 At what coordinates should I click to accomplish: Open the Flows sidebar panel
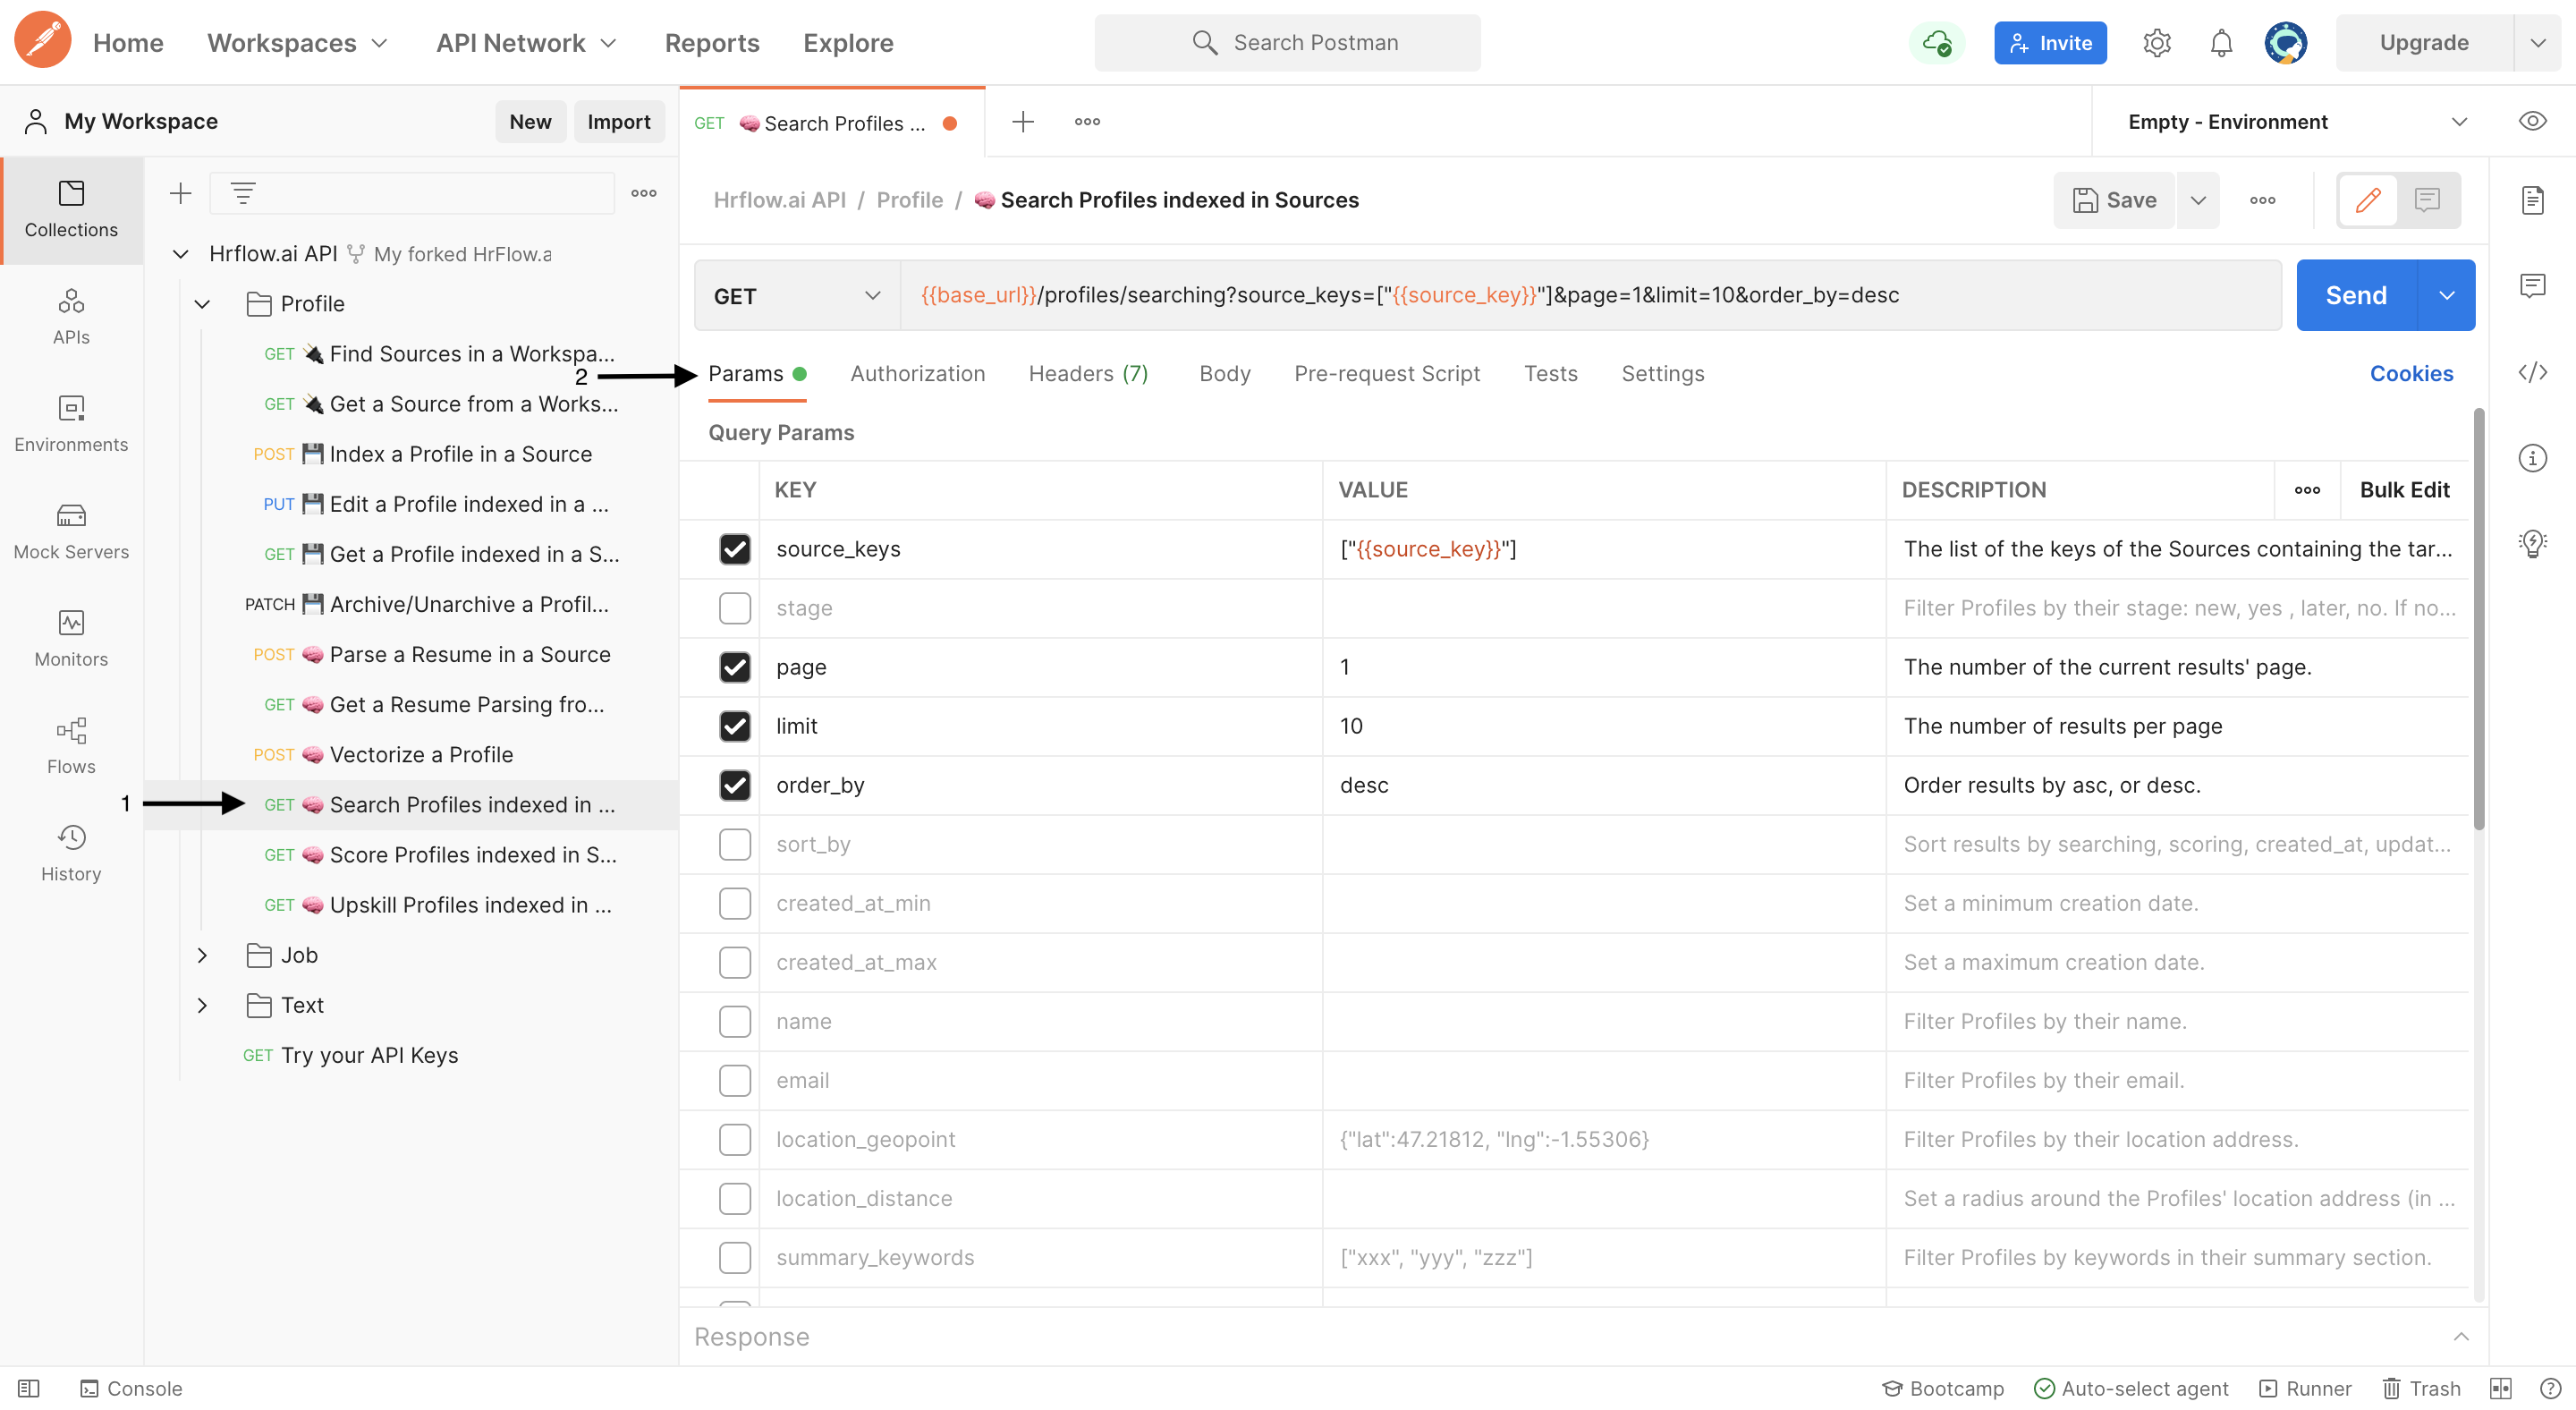click(x=71, y=745)
